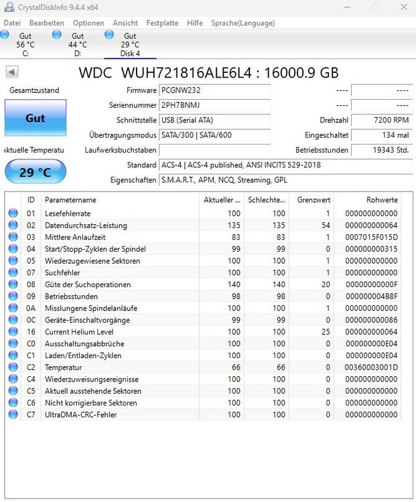Click the Standard field ACS-4 value
Screen dimensions: 416x502
(286, 165)
